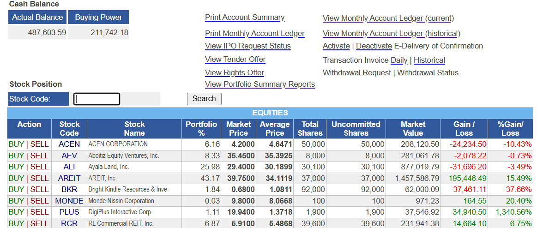Viewport: 537px width, 228px height.
Task: Click the EQUITIES table title bar
Action: (270, 113)
